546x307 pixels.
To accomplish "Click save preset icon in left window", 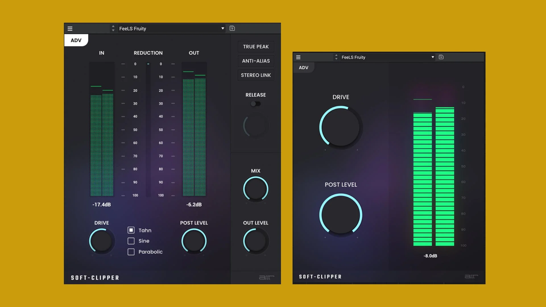I will coord(232,28).
